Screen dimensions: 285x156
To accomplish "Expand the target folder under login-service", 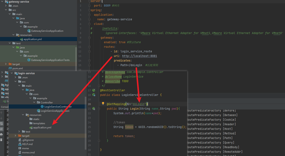I will point(15,136).
